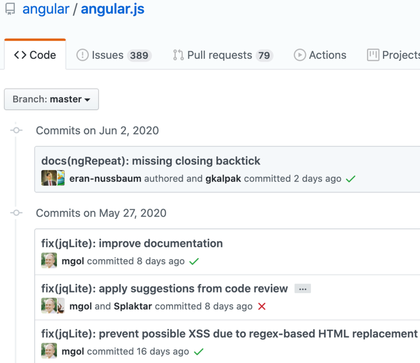The image size is (420, 363).
Task: Open the Projects tab
Action: (x=393, y=55)
